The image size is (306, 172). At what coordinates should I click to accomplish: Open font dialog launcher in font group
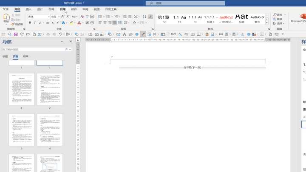pyautogui.click(x=94, y=29)
